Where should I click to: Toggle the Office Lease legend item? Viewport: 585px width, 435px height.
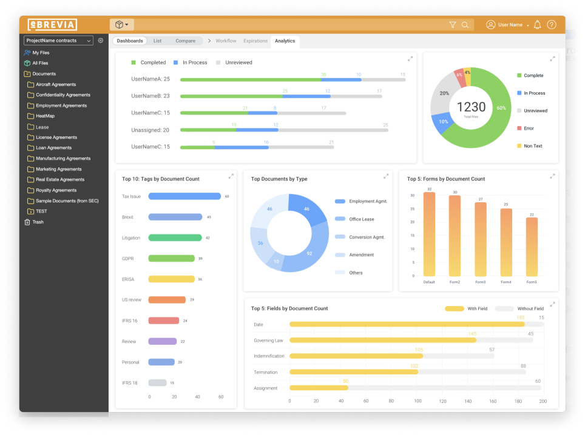[354, 219]
